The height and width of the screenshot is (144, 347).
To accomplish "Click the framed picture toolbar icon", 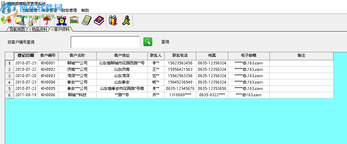I will pos(74,20).
